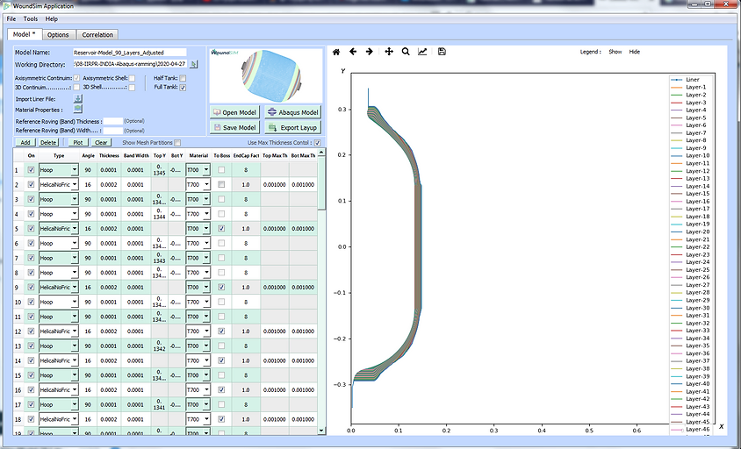Select row header number 7
This screenshot has height=449, width=741.
click(17, 258)
